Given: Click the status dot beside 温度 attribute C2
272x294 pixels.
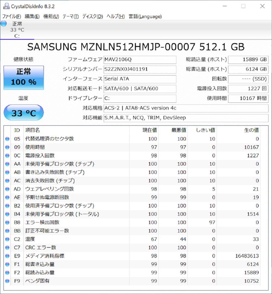Looking at the screenshot, I should [x=8, y=239].
